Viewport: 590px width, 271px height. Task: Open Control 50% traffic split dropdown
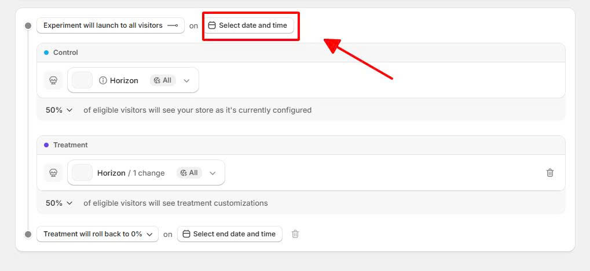point(59,110)
